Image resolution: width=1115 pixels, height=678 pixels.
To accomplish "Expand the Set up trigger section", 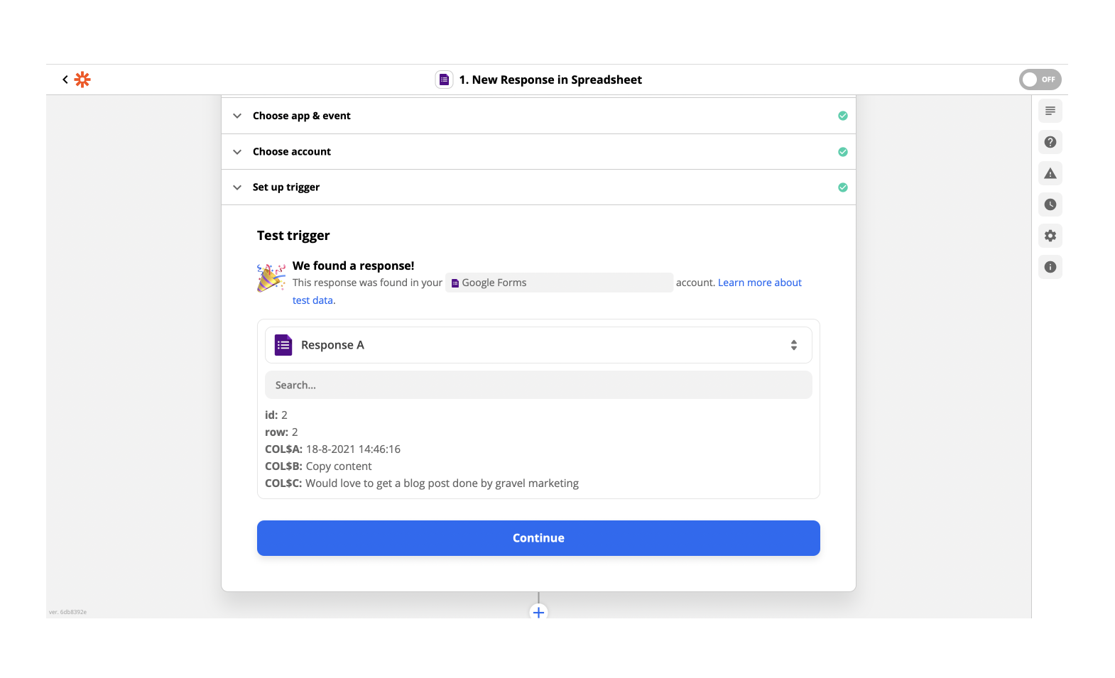I will pos(285,187).
